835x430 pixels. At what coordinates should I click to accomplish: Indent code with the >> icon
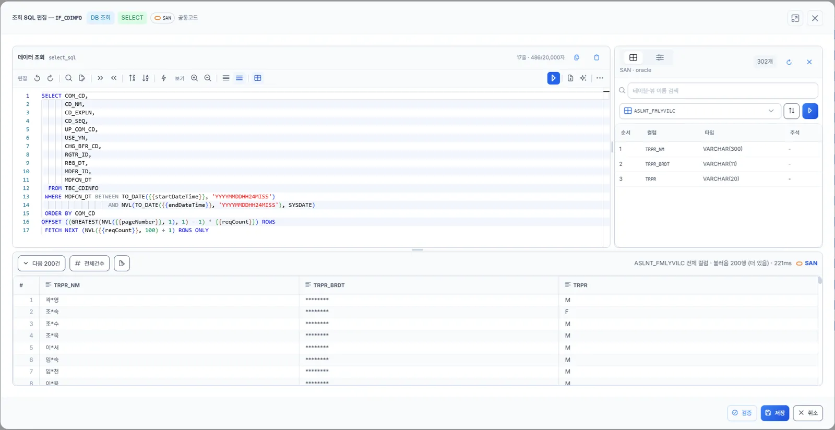click(x=100, y=78)
